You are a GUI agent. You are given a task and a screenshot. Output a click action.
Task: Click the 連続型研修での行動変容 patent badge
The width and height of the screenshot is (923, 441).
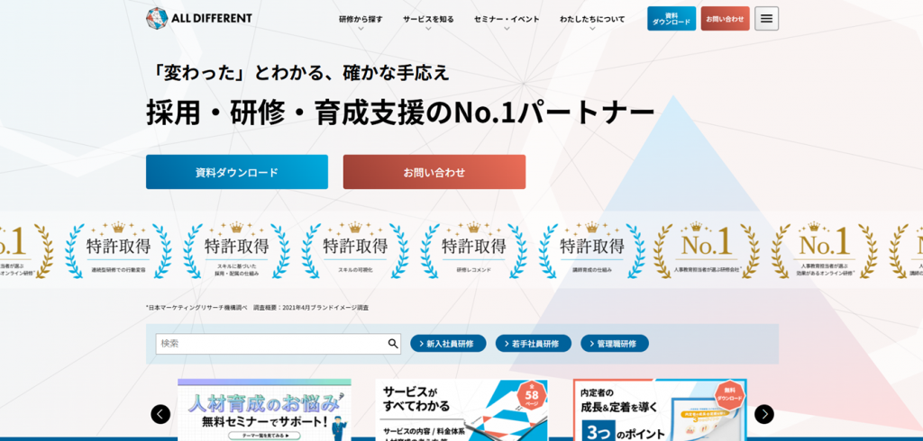click(x=118, y=250)
